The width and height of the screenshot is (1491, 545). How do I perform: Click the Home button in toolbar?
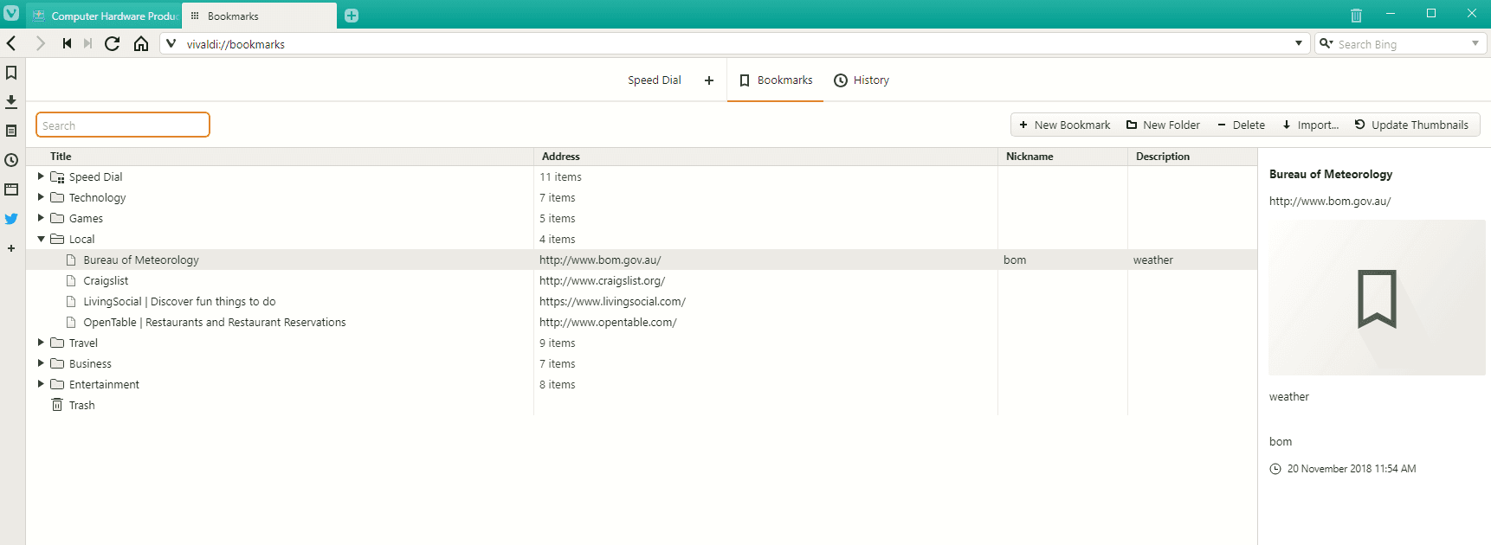tap(141, 43)
